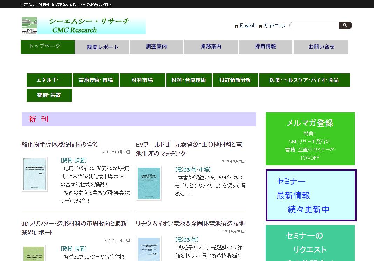The width and height of the screenshot is (374, 261).
Task: Open the リチウムイオン電池＆全固体電池製造技術 article title
Action: (190, 223)
